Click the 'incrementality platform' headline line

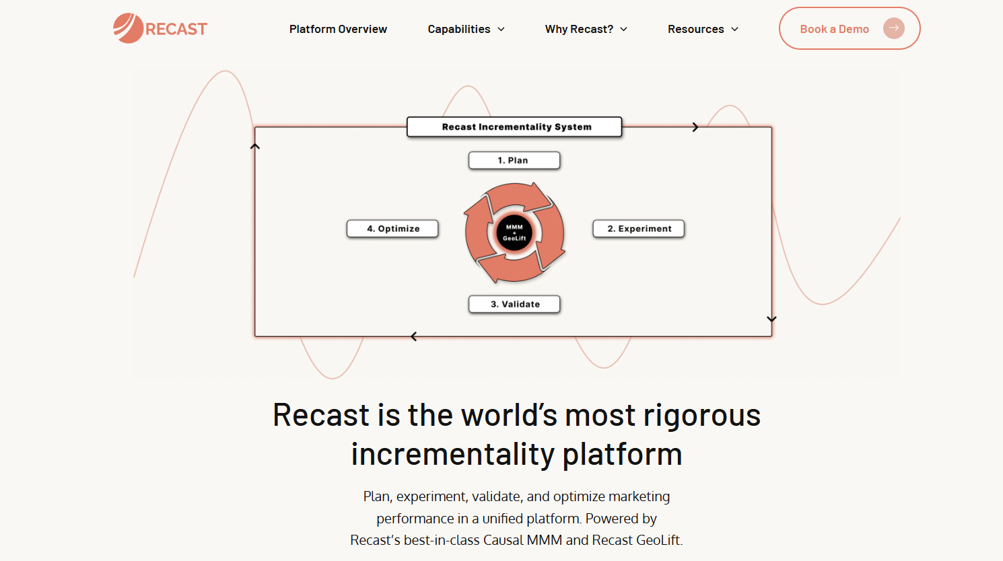516,453
